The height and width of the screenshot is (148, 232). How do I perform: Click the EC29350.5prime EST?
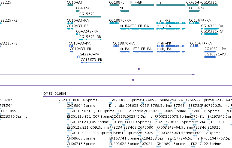point(1,119)
